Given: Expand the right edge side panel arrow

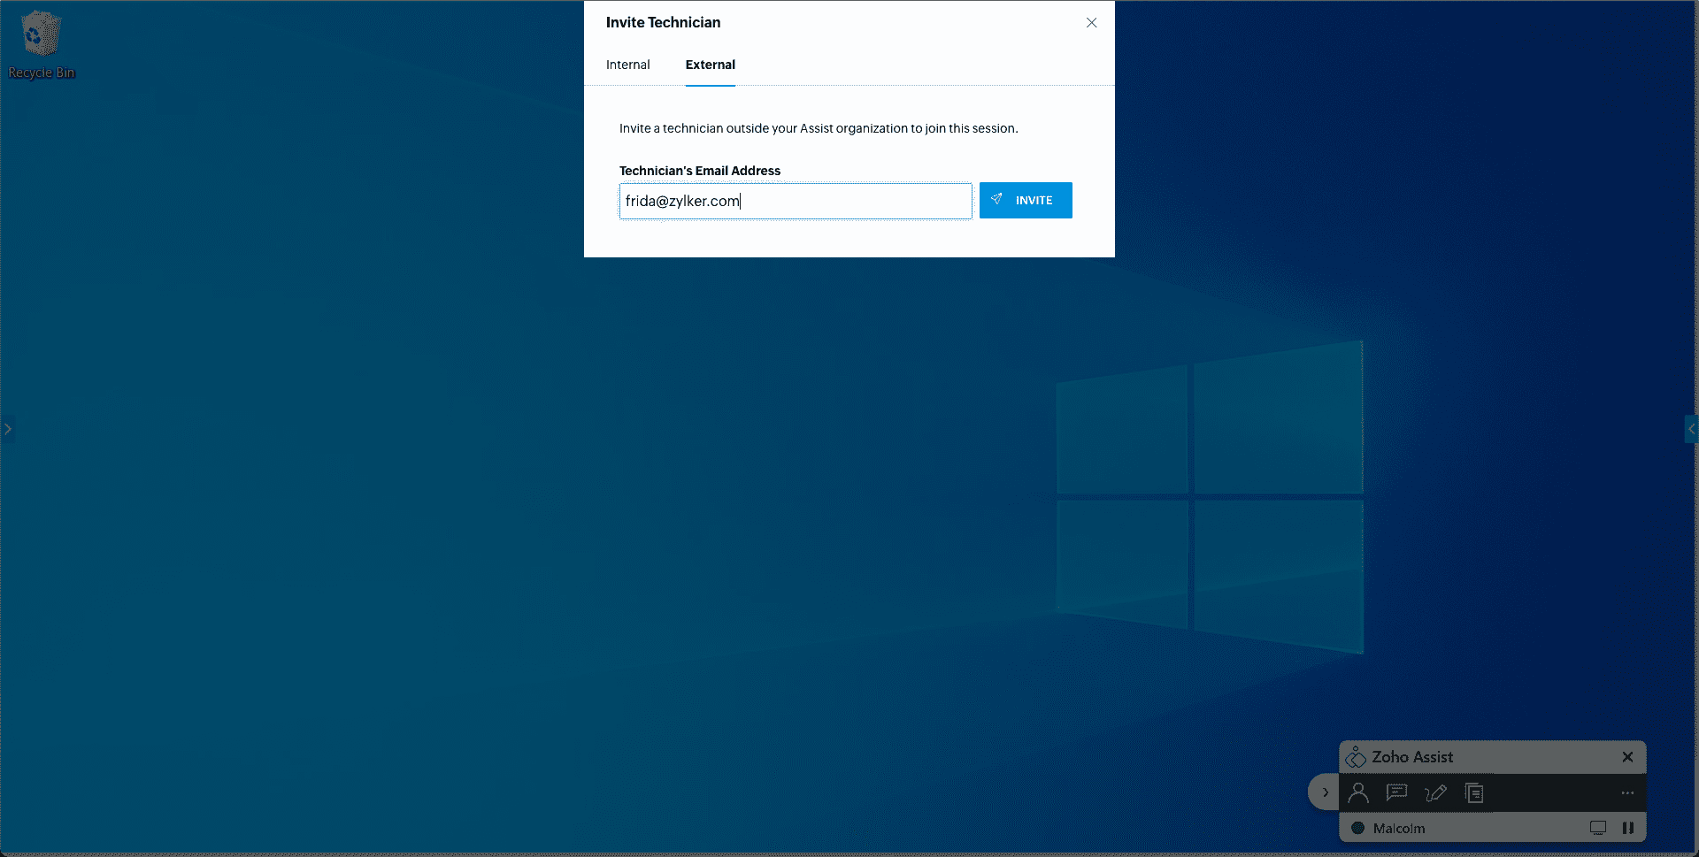Looking at the screenshot, I should click(1691, 429).
